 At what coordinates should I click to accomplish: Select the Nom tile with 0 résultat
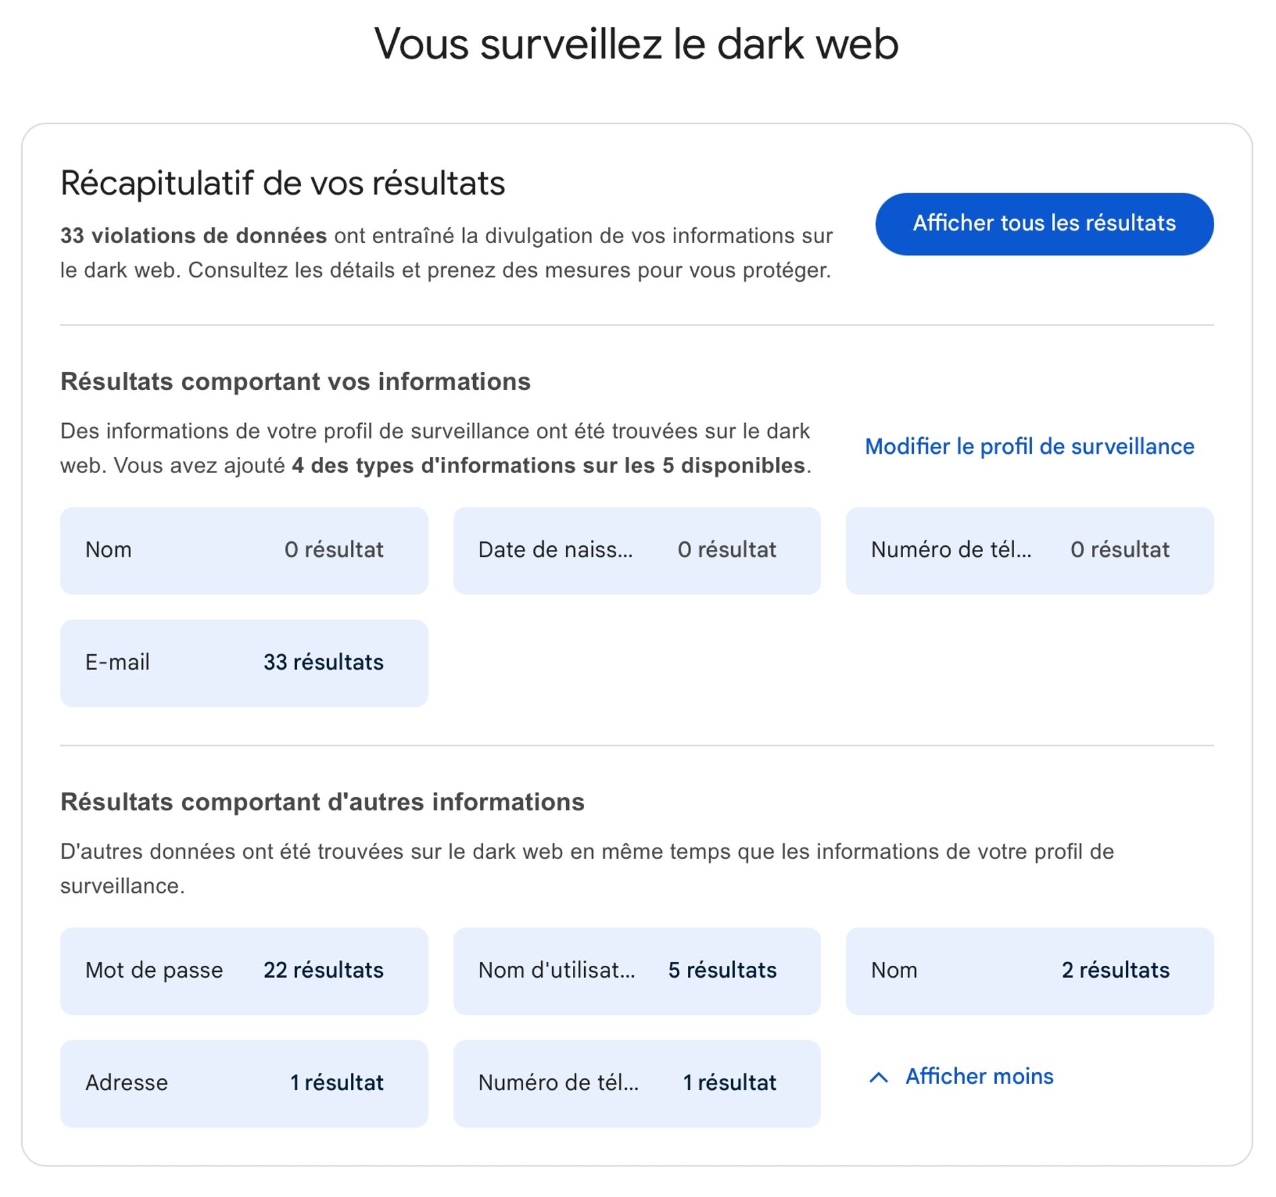pos(243,549)
